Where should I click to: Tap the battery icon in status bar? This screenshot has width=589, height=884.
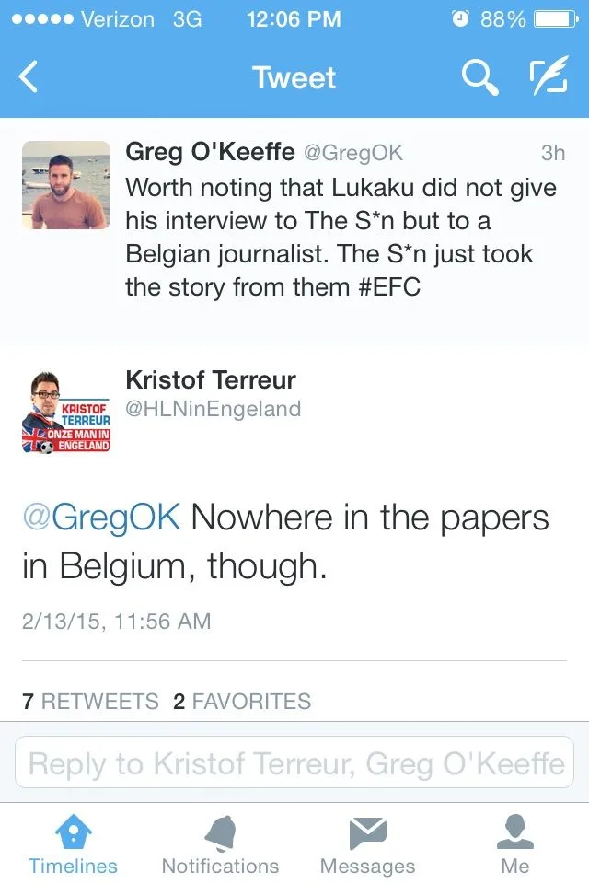coord(555,19)
